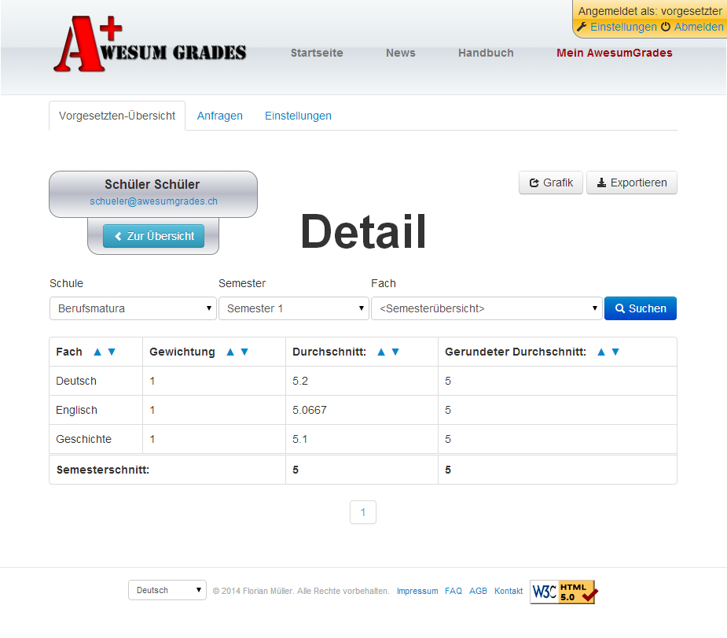Sort Gewichtung column ascending arrow
727x638 pixels.
click(230, 352)
